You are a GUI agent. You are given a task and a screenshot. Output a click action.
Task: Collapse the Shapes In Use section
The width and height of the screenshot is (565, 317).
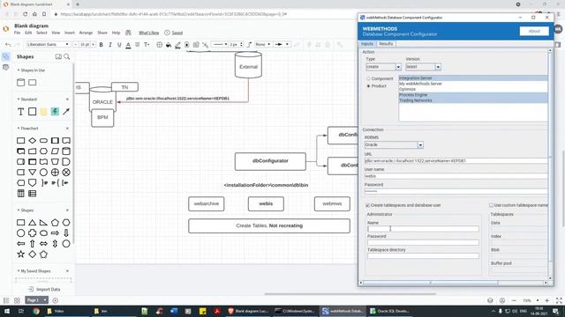coord(19,70)
